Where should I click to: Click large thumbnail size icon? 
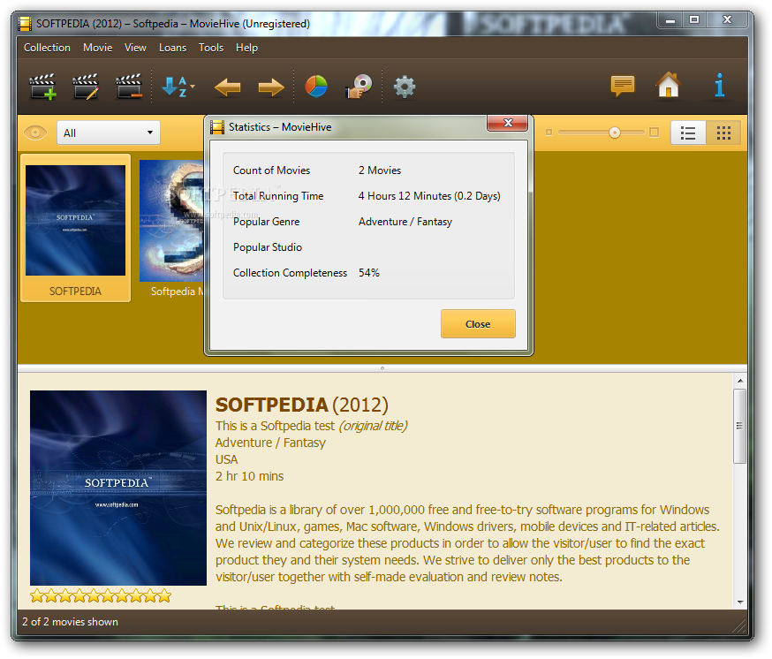pos(654,132)
